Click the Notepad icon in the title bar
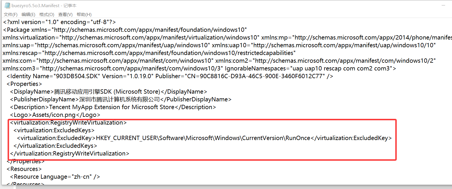This screenshot has width=452, height=189. pos(6,5)
